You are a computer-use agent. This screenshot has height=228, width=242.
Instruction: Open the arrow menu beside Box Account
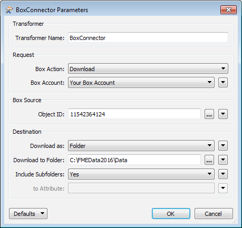tap(223, 82)
